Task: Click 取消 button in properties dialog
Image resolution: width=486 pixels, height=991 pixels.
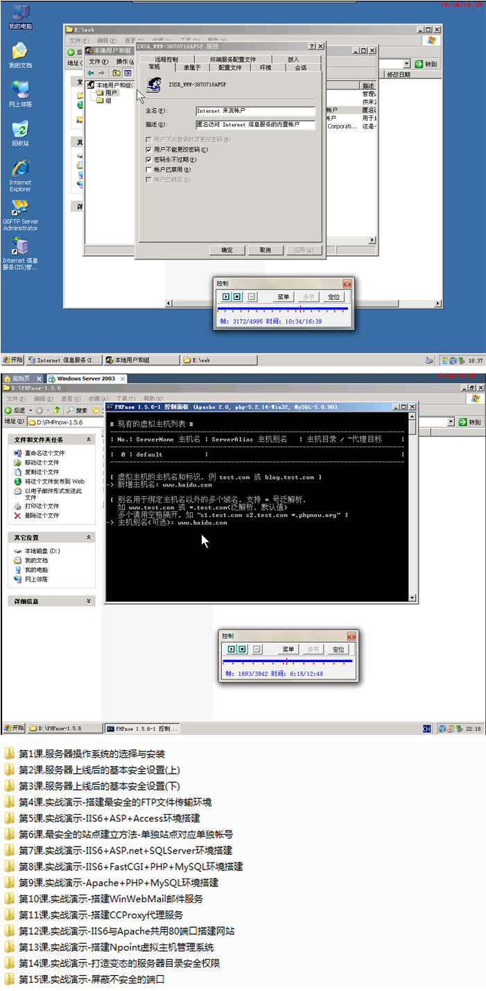Action: click(265, 250)
